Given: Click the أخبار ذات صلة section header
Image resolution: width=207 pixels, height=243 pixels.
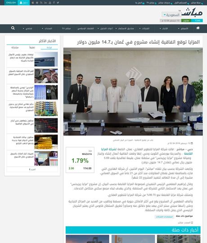Looking at the screenshot, I should tap(133, 230).
